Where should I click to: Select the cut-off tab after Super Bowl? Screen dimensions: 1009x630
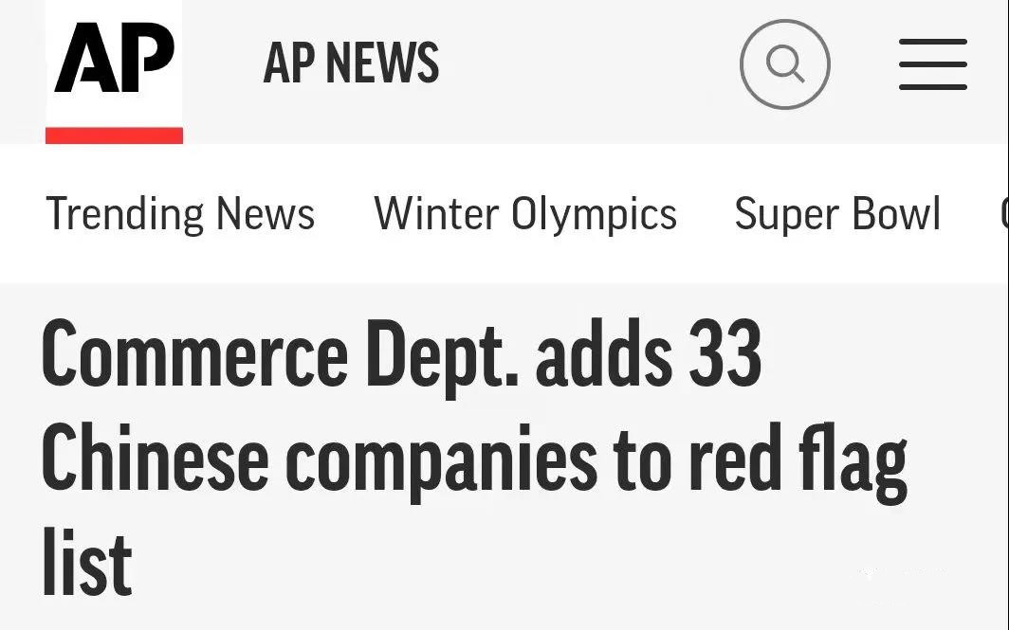[1004, 214]
